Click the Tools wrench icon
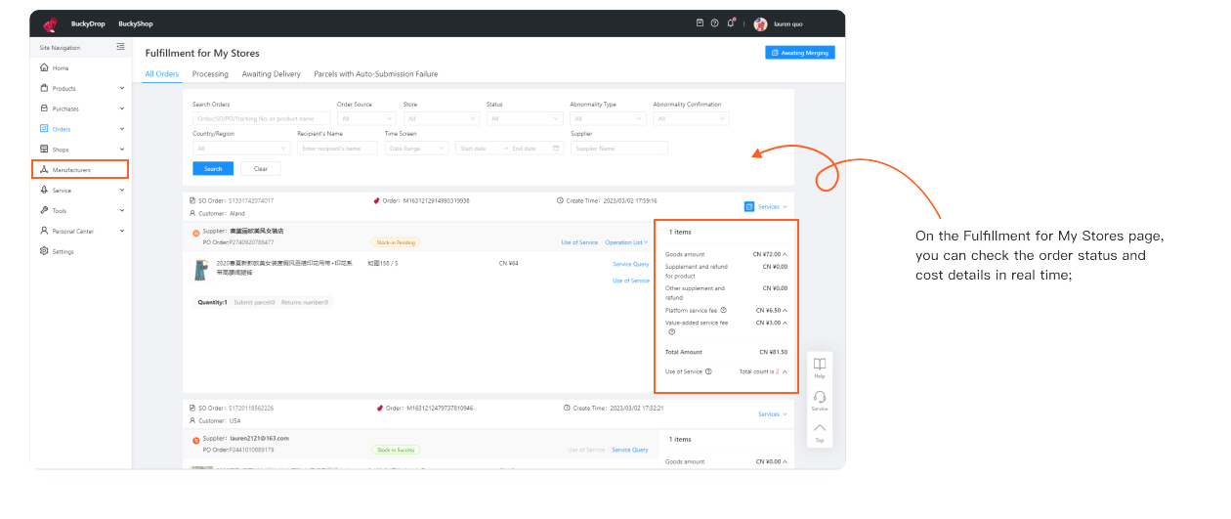 (x=44, y=210)
